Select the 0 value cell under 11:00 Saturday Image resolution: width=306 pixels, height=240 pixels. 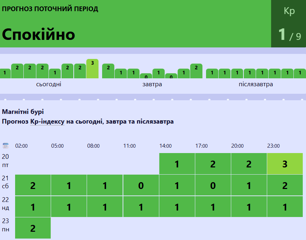pyautogui.click(x=141, y=185)
